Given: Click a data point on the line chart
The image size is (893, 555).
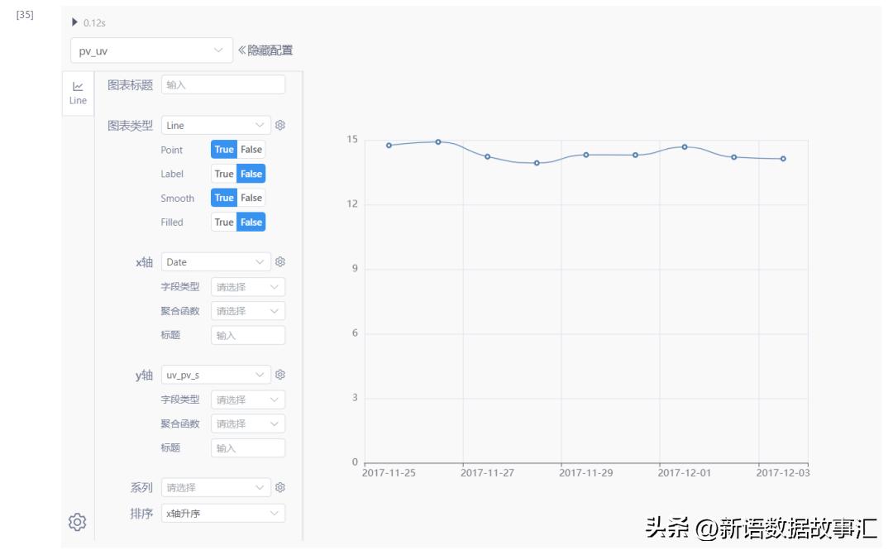Looking at the screenshot, I should (438, 141).
